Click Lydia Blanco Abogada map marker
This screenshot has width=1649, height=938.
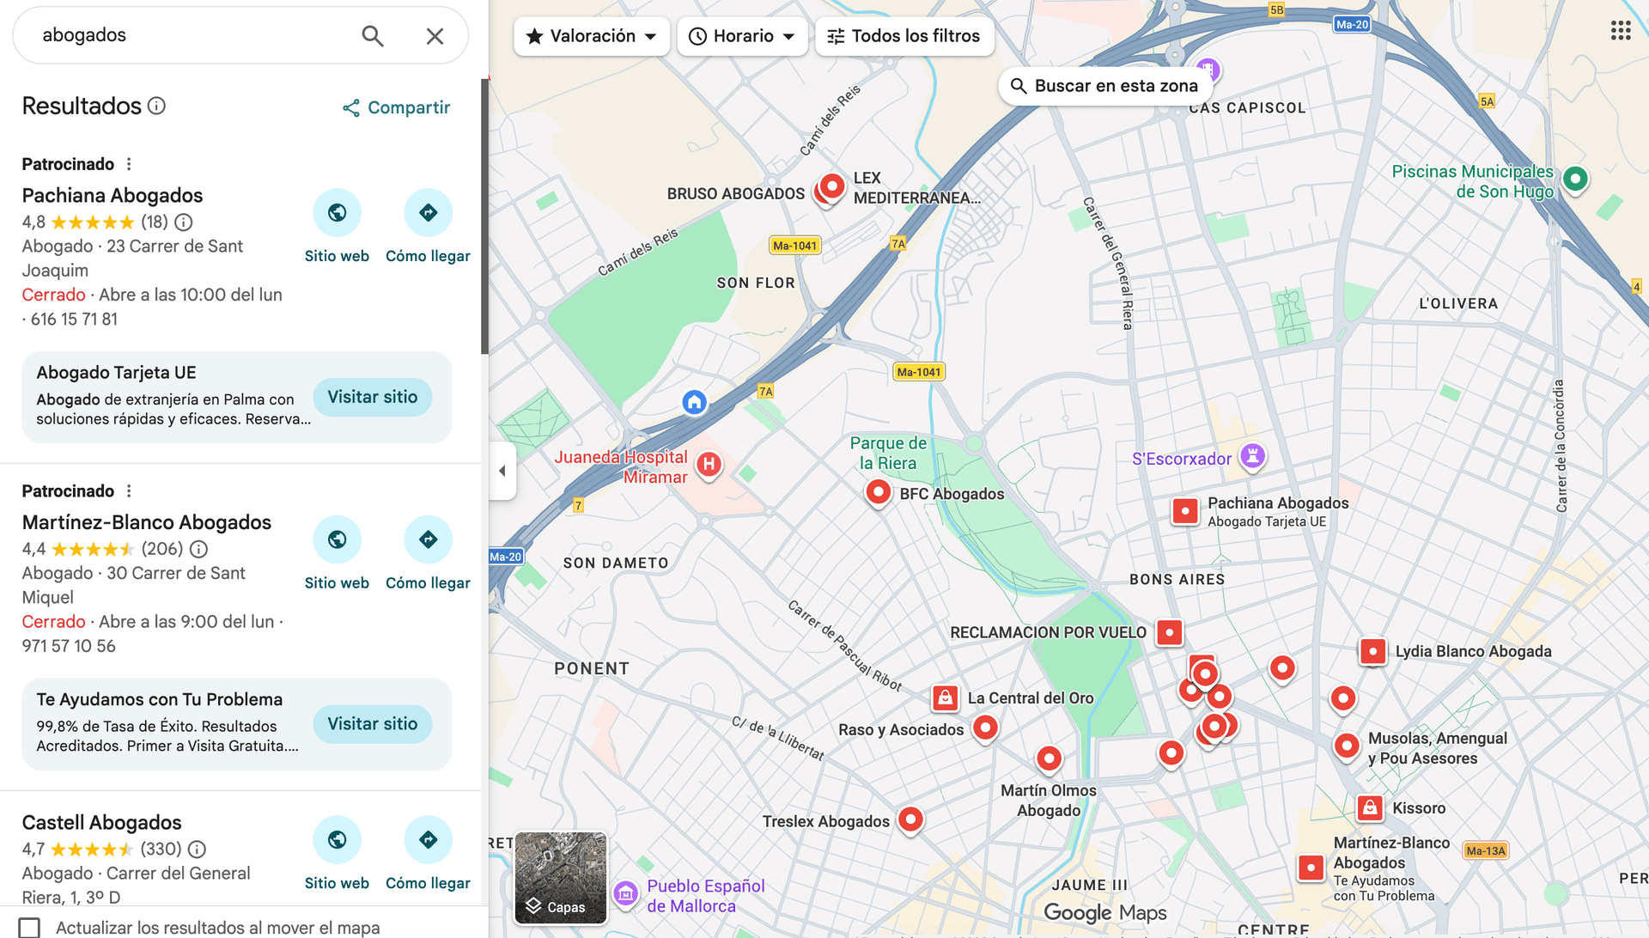click(x=1373, y=652)
